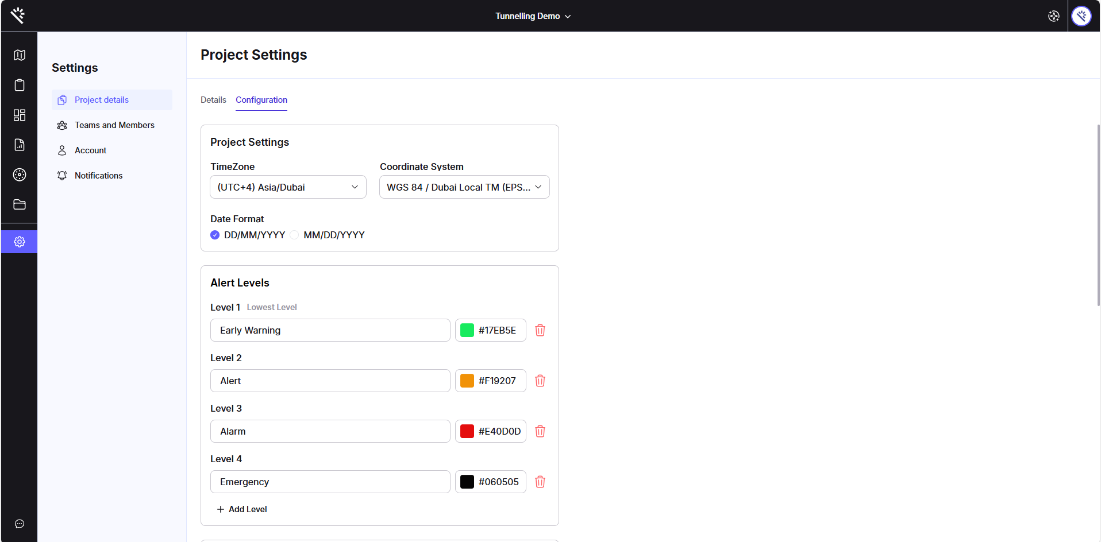The width and height of the screenshot is (1101, 542).
Task: Go to Notifications settings
Action: tap(98, 176)
